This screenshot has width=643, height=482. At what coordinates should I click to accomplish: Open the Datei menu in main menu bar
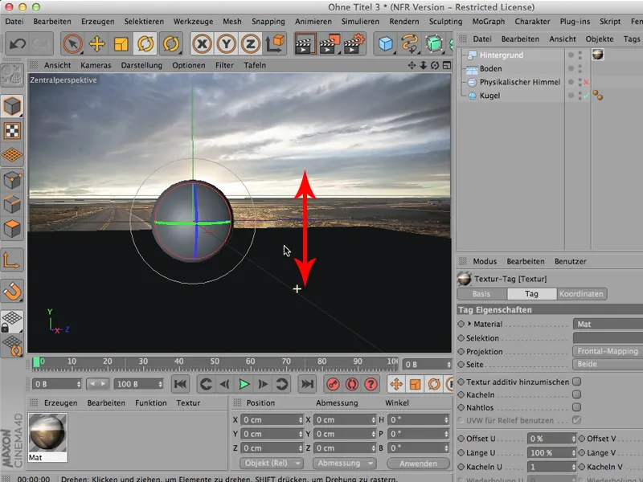click(14, 22)
